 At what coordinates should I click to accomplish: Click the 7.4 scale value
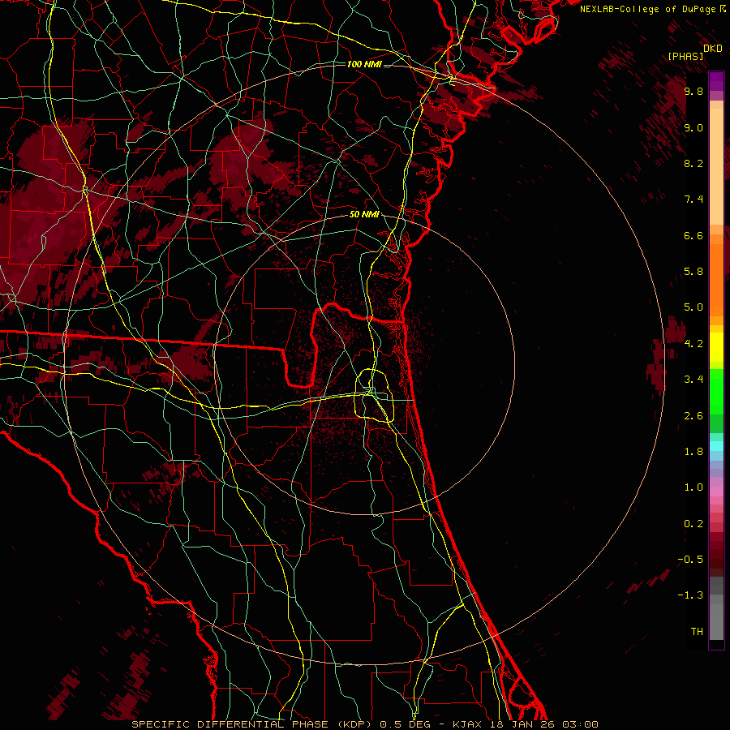(x=693, y=200)
